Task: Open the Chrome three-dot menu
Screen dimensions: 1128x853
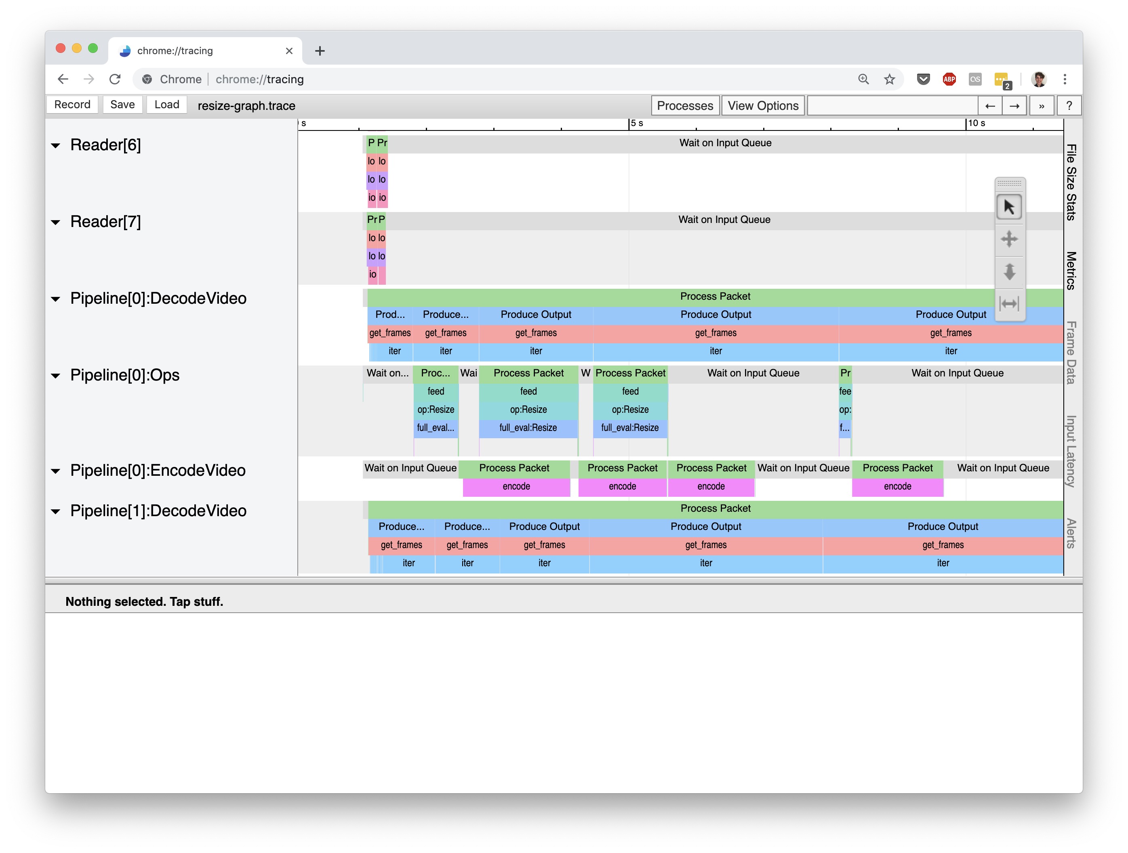Action: (1065, 79)
